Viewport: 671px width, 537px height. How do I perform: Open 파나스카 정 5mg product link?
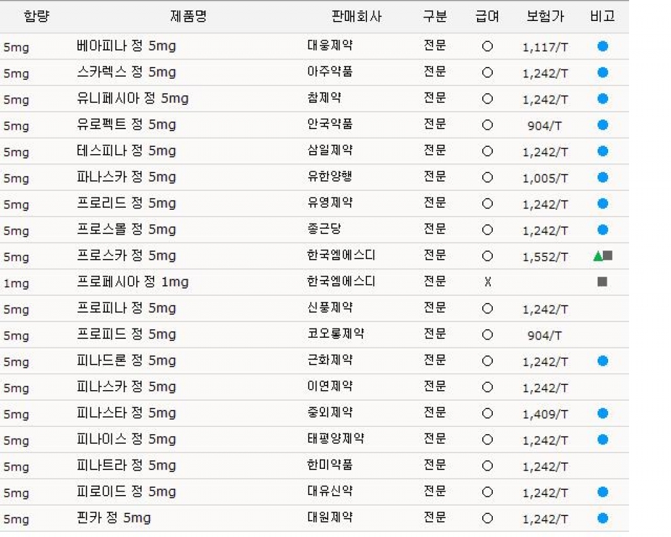(126, 177)
